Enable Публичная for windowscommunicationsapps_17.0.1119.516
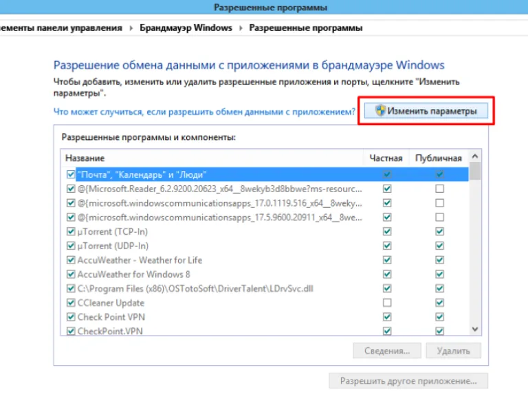The image size is (528, 396). coord(439,203)
